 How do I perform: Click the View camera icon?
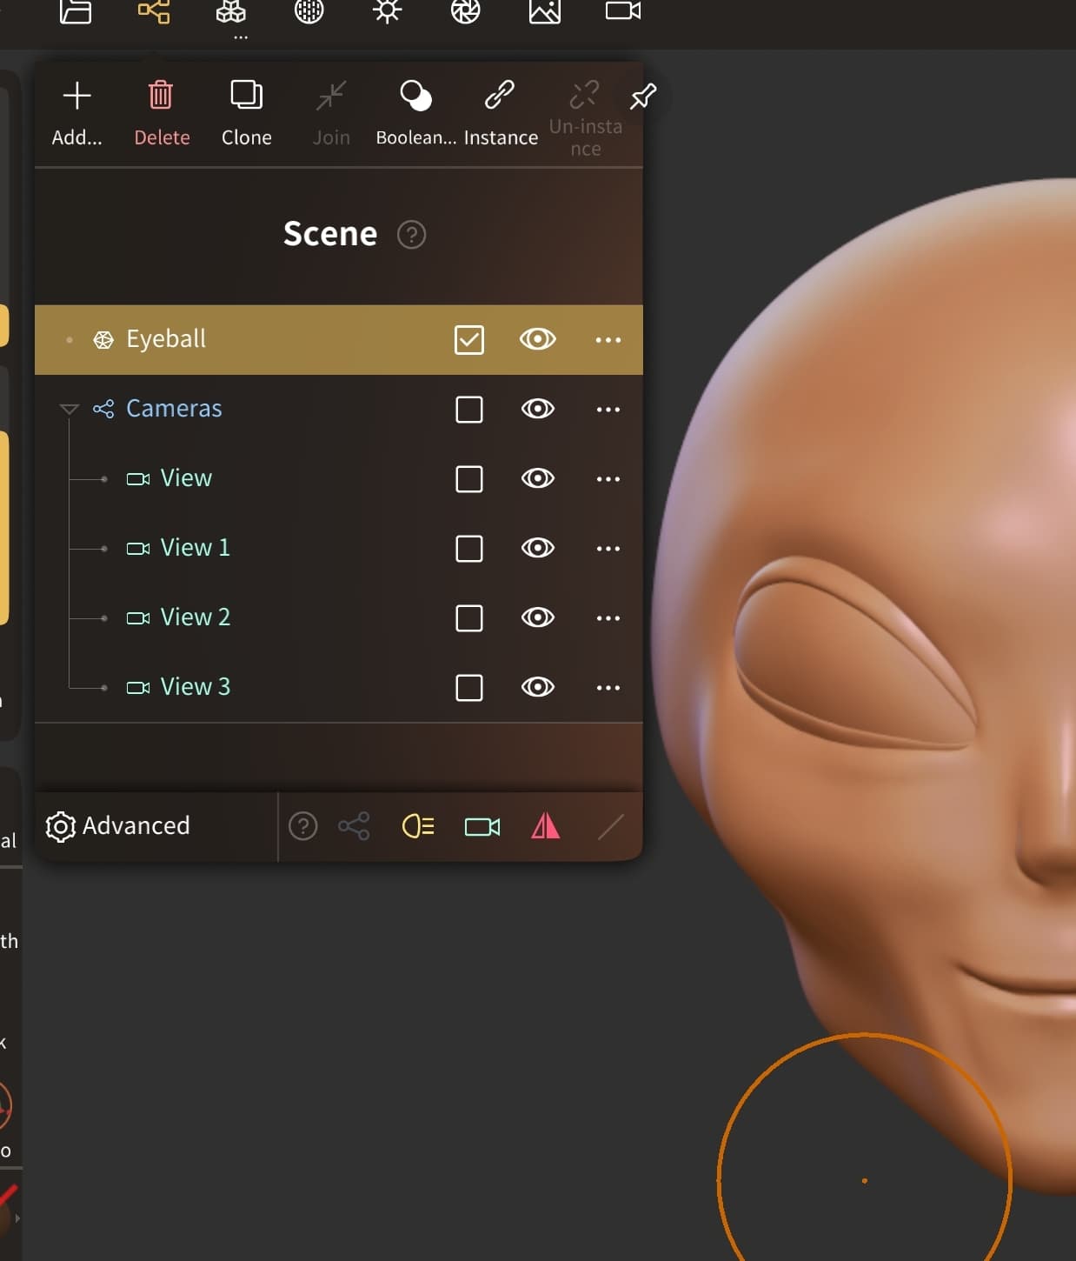138,479
